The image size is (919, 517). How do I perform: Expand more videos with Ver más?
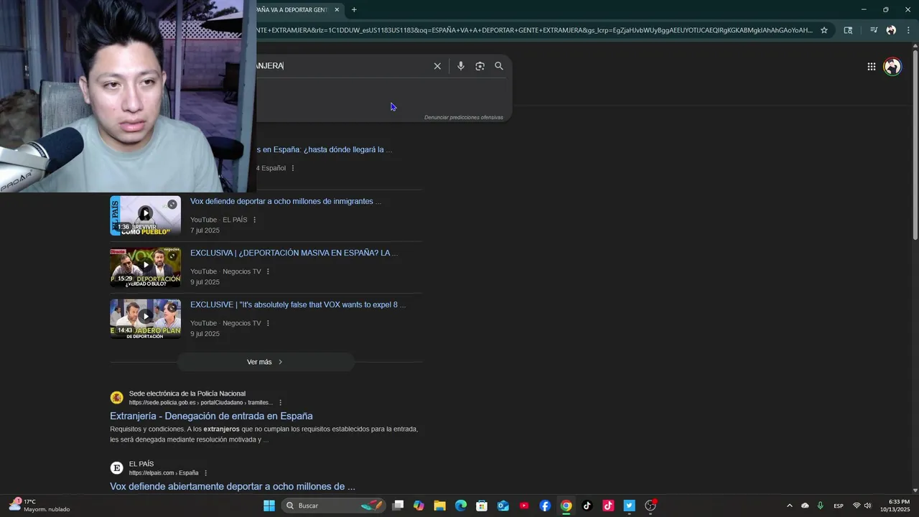[x=266, y=362]
